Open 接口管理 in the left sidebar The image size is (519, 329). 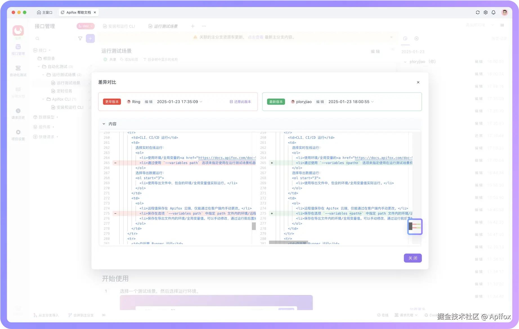pos(18,49)
